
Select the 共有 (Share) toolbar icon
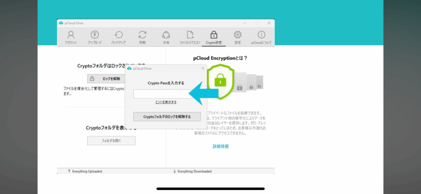click(166, 37)
